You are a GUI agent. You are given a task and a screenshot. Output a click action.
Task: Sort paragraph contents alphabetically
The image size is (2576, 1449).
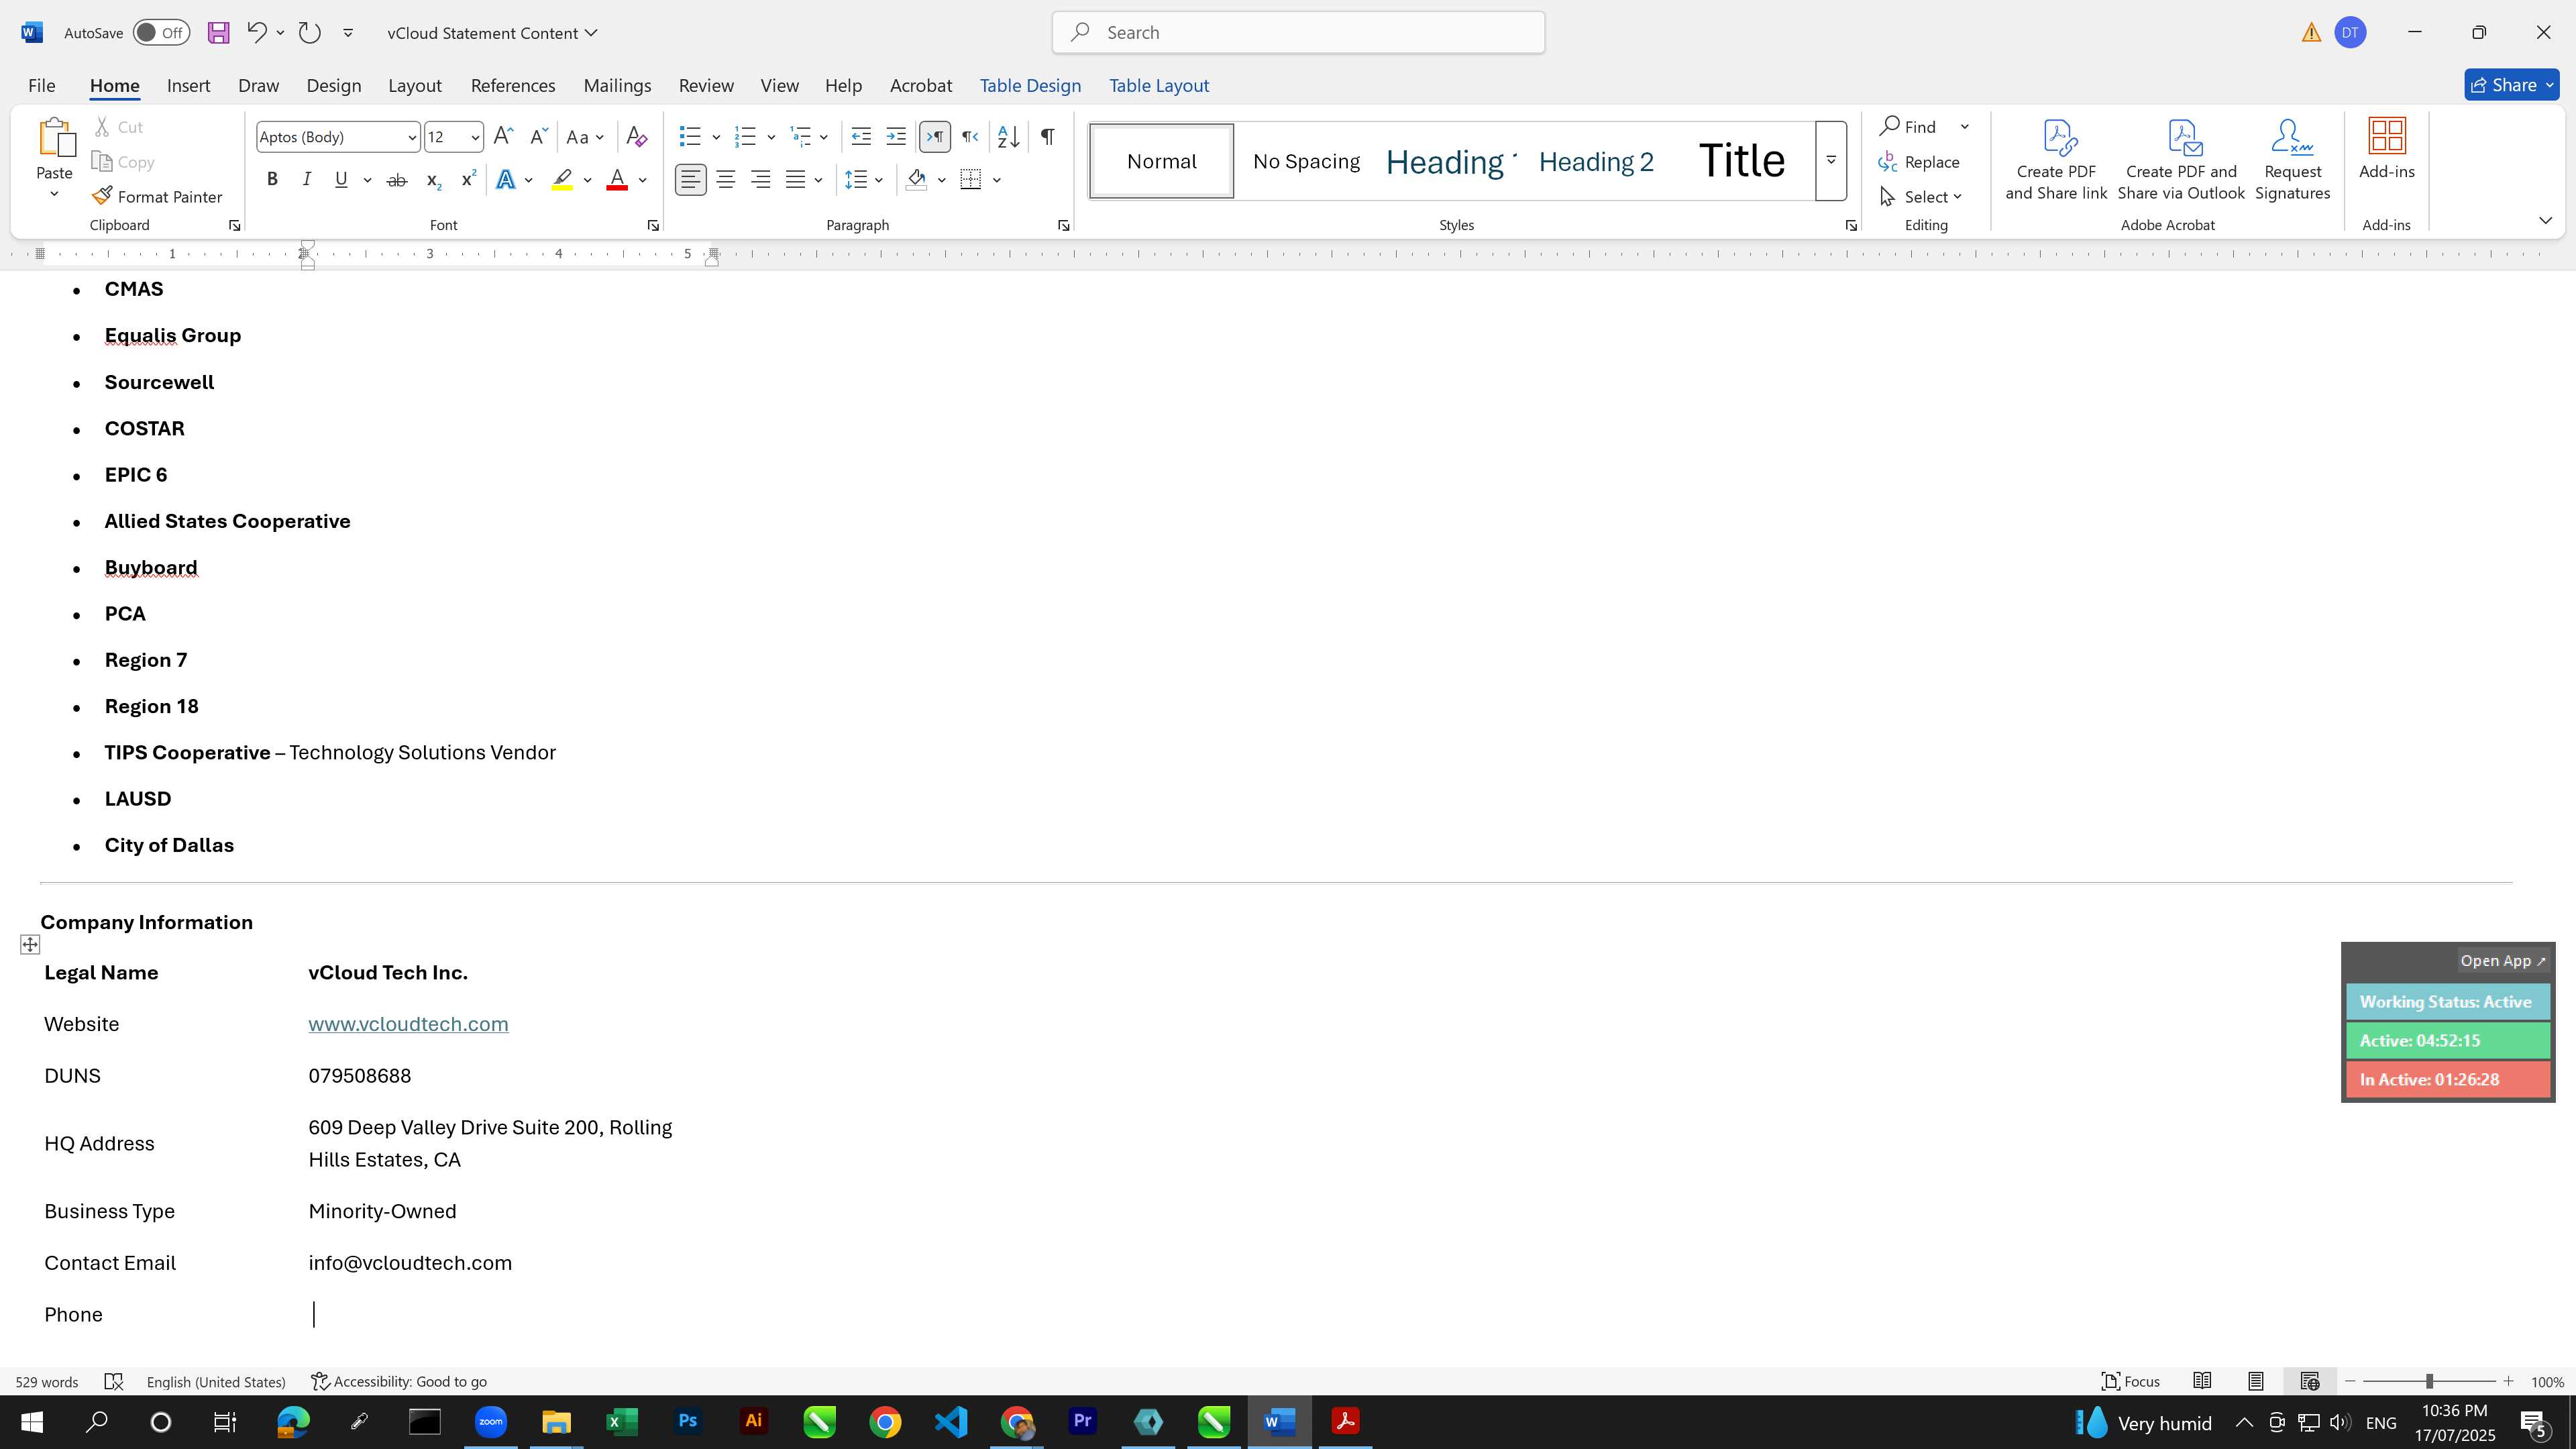1008,137
